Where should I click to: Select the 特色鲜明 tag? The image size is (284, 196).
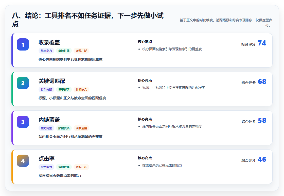pyautogui.click(x=46, y=90)
